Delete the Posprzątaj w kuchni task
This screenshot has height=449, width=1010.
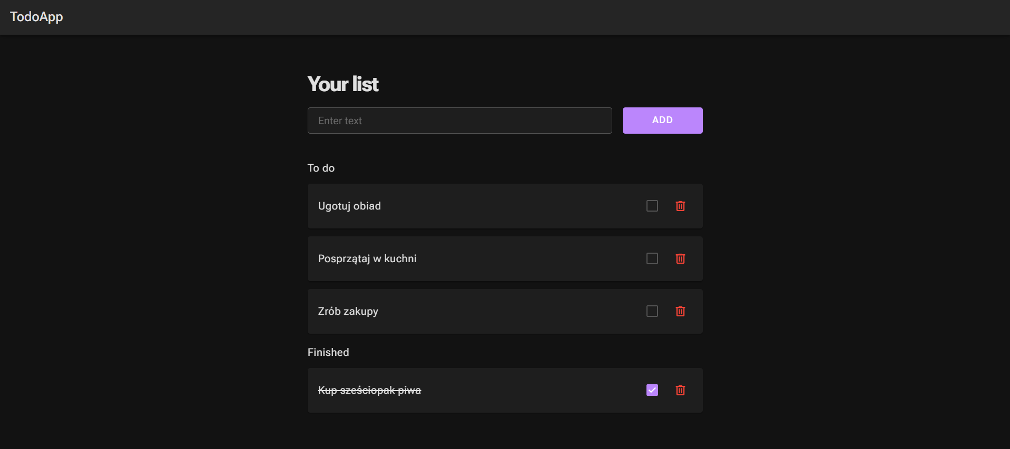[x=680, y=258]
